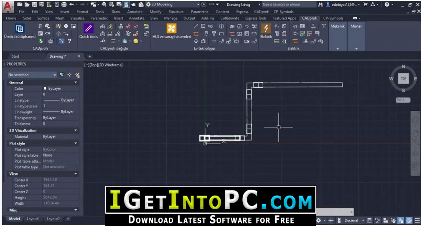Click the orange Elektrik lightning icon

tap(266, 28)
